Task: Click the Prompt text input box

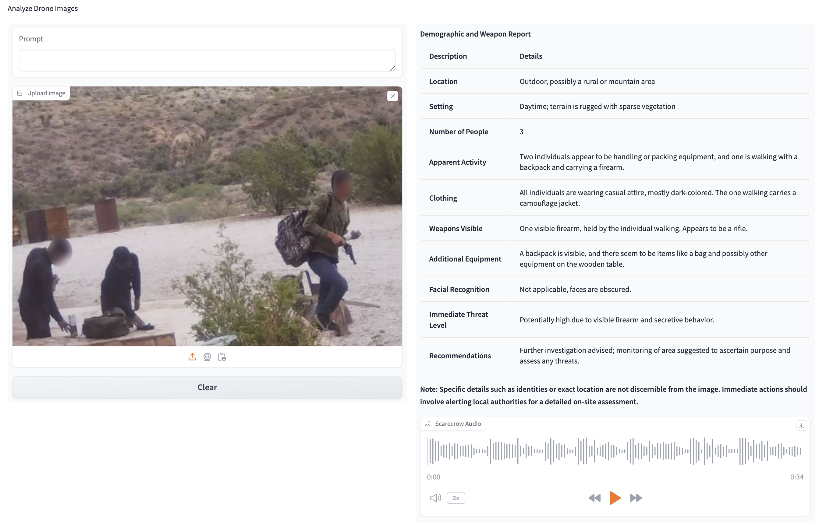Action: tap(207, 60)
